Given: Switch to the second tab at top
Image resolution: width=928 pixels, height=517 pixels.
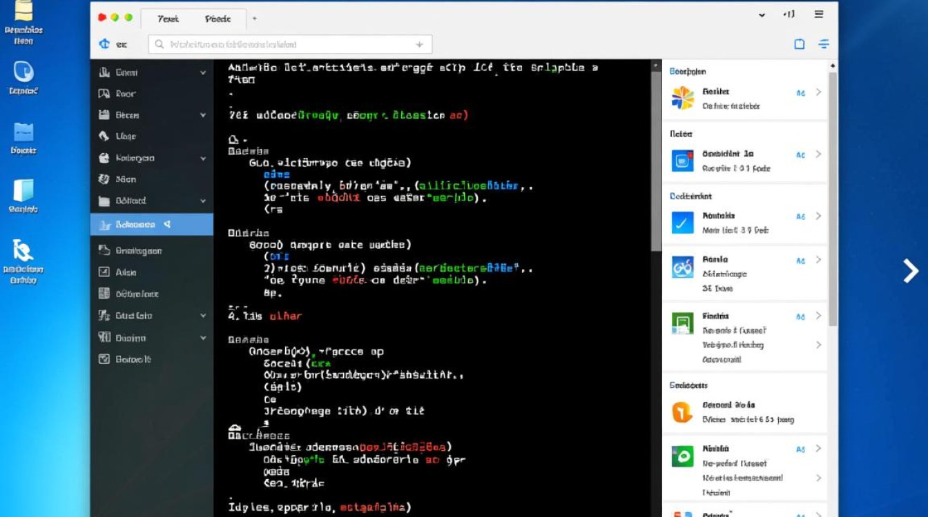Looking at the screenshot, I should [218, 19].
